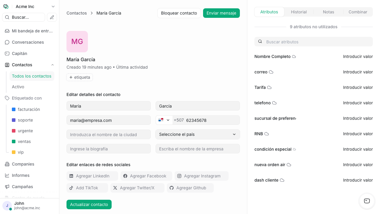The height and width of the screenshot is (214, 380).
Task: Add a LinkedIn profile link
Action: coord(92,176)
